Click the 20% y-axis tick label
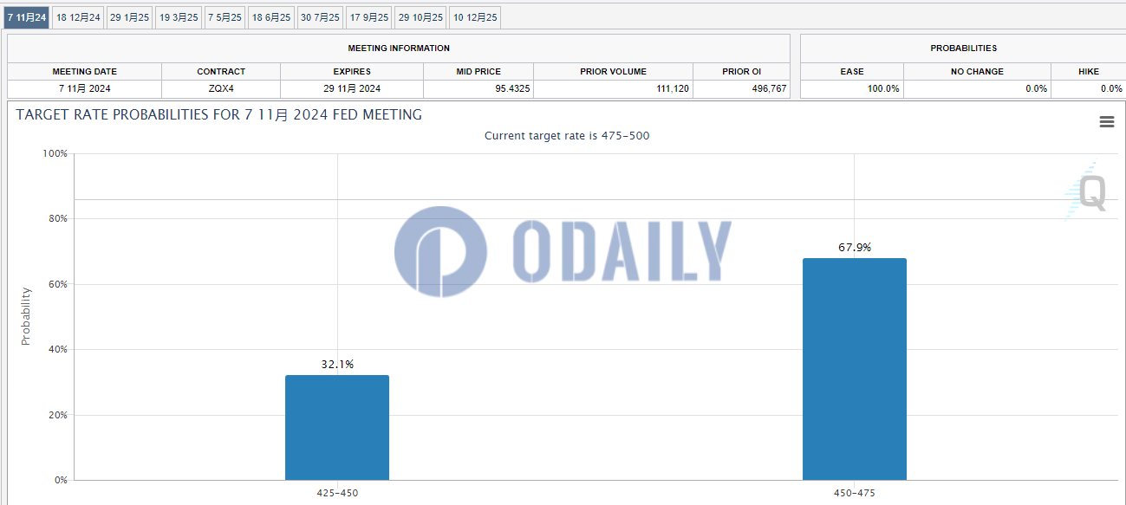This screenshot has height=505, width=1126. click(x=57, y=415)
